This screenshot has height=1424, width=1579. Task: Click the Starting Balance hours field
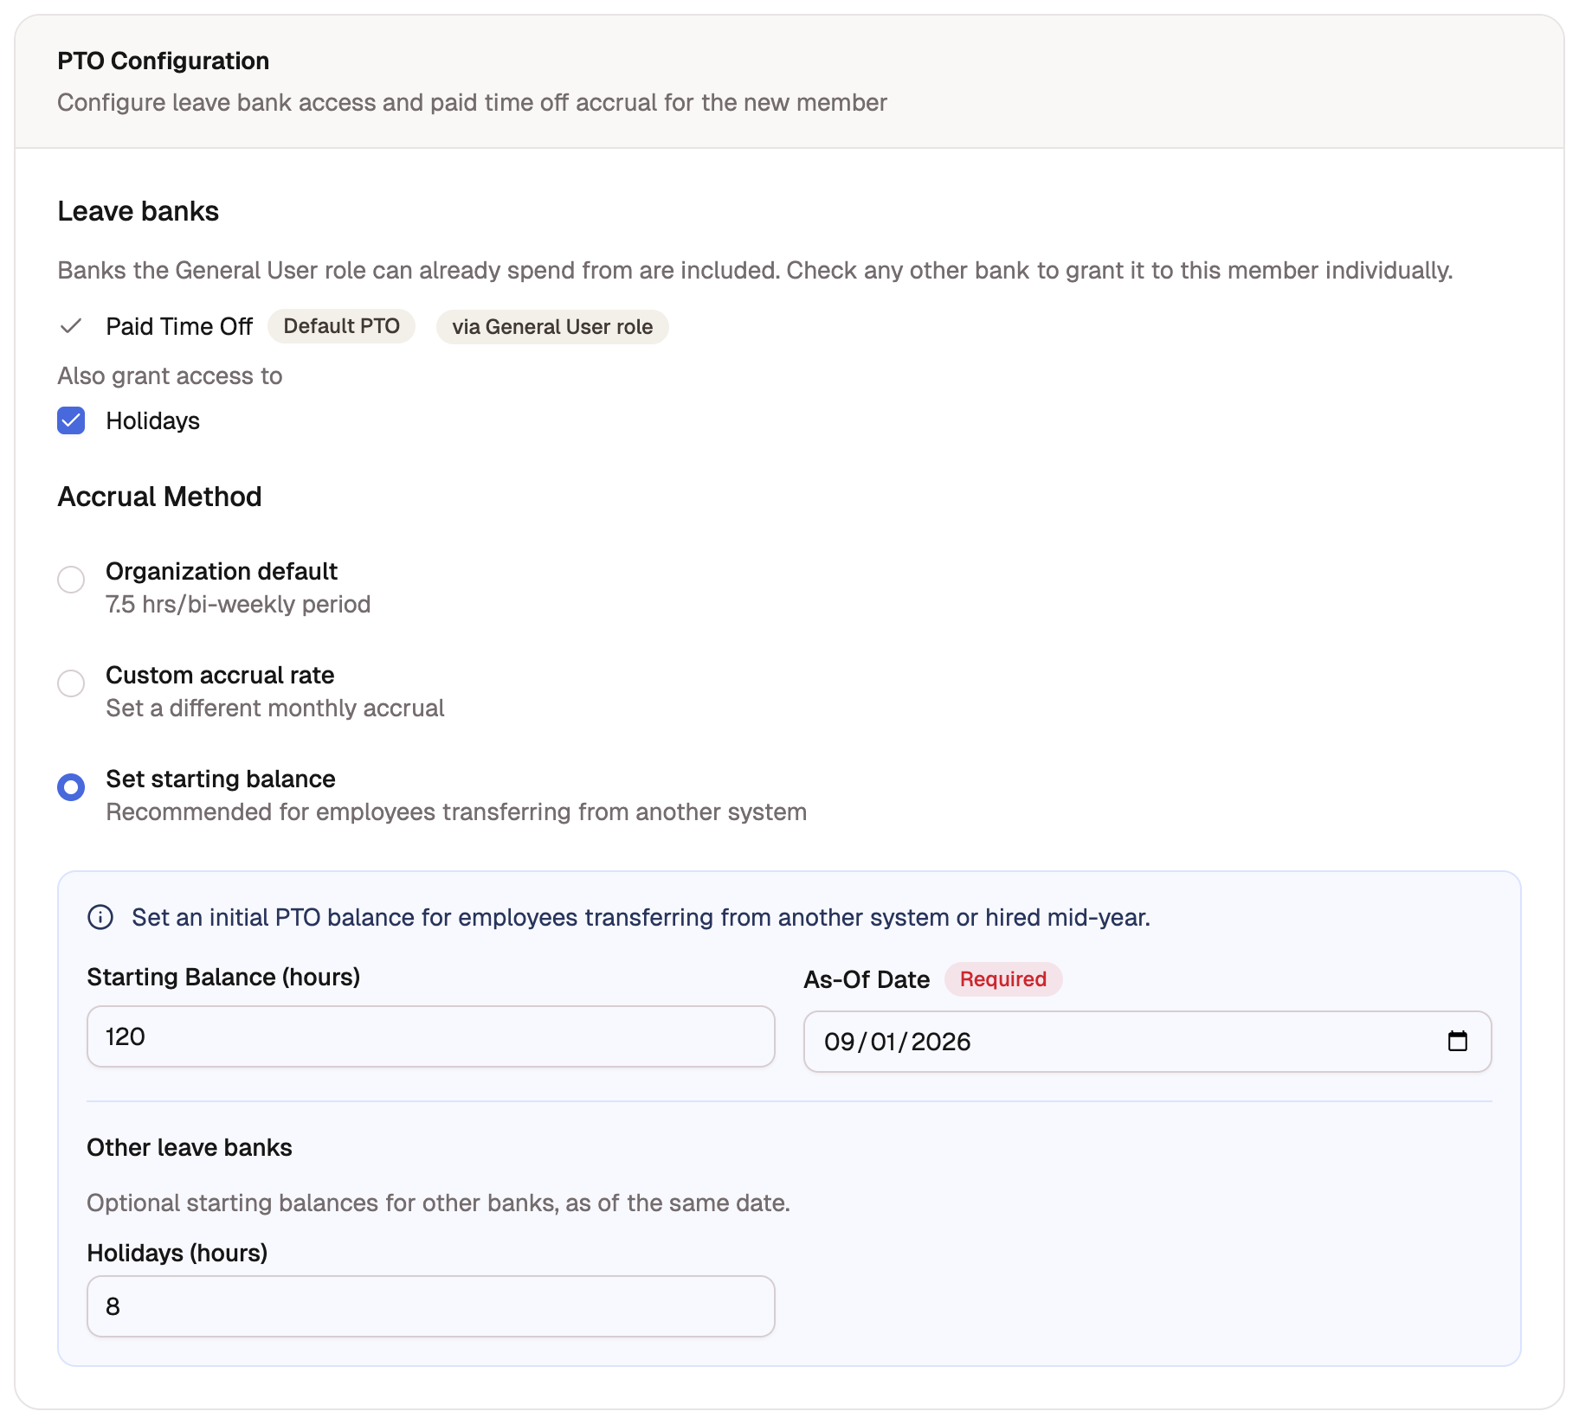[430, 1036]
